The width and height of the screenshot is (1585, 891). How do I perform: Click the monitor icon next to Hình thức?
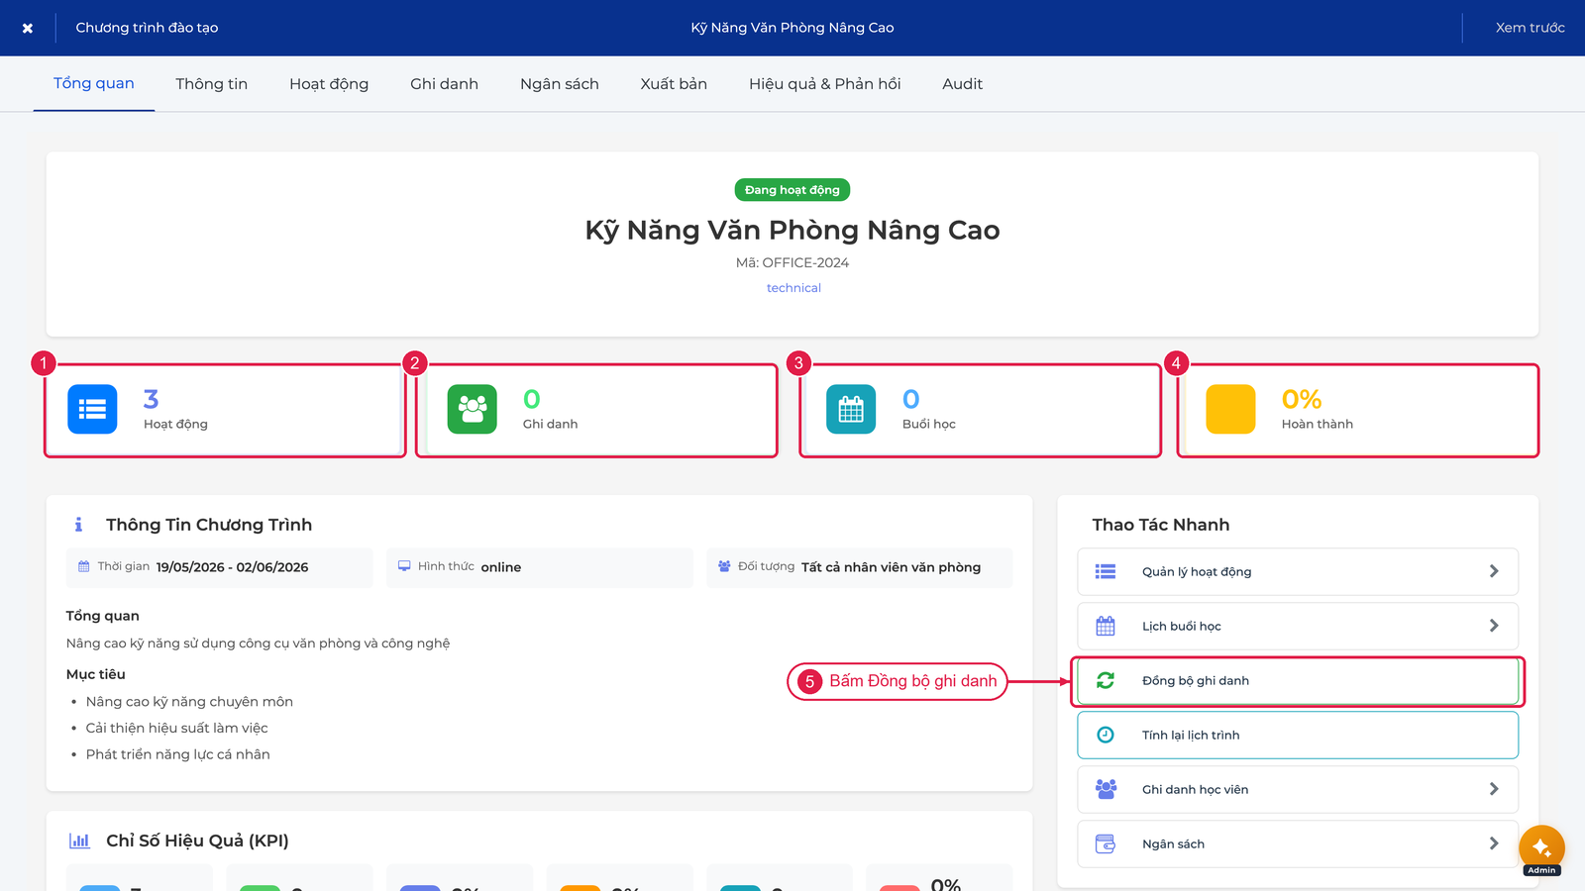click(x=404, y=566)
